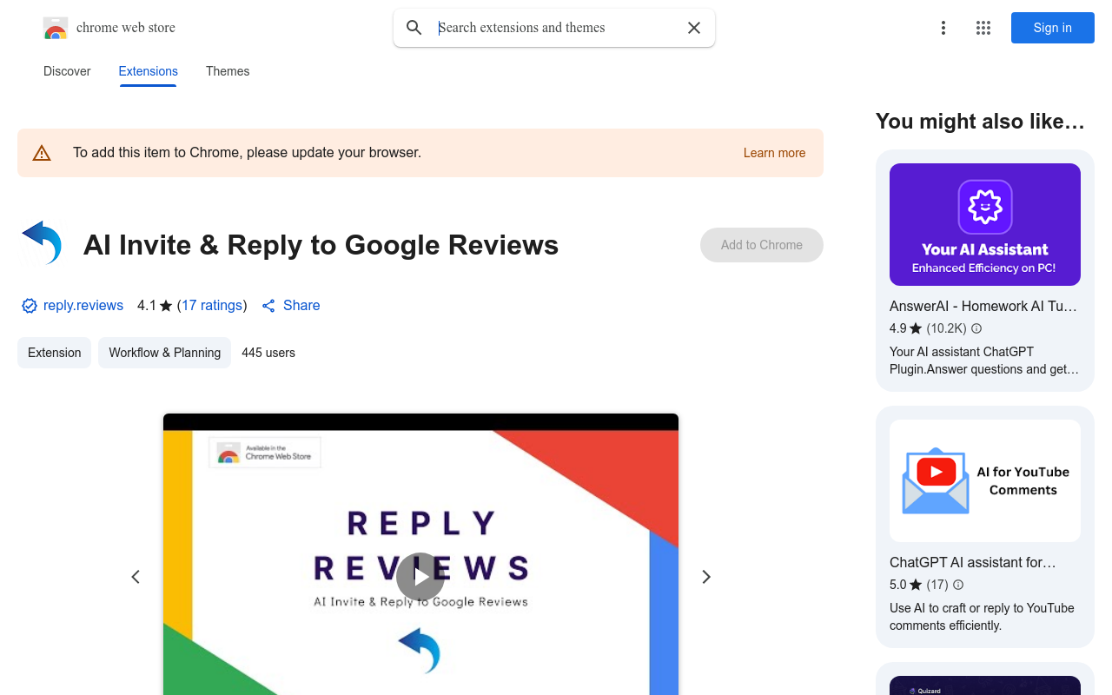Click the 'You might also like…' heading
The height and width of the screenshot is (695, 1112).
pos(980,122)
